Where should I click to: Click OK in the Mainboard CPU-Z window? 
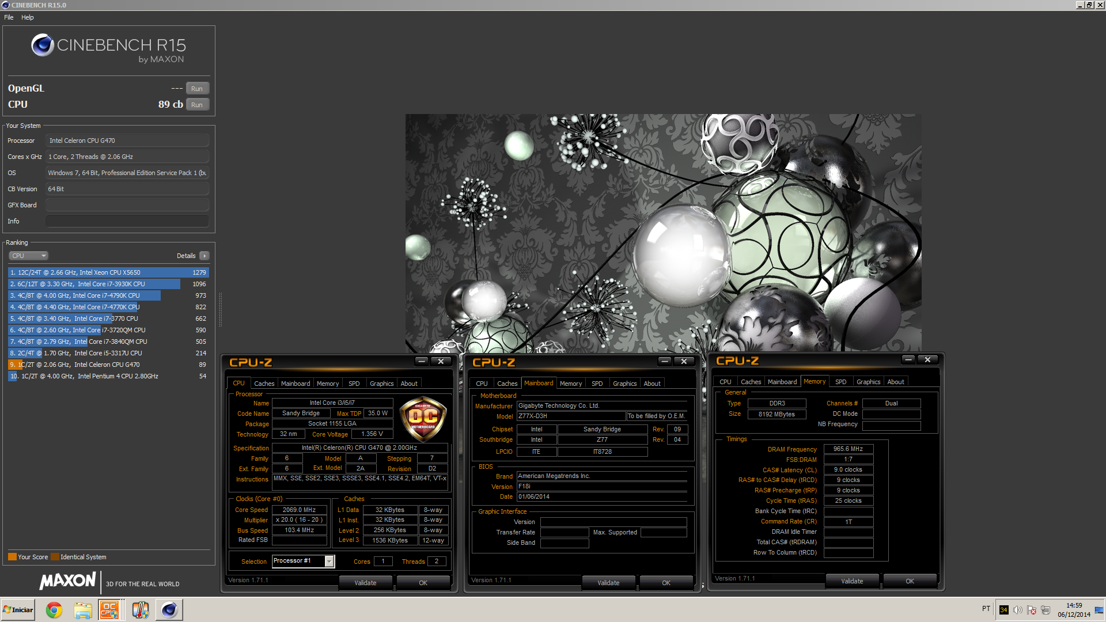point(666,583)
